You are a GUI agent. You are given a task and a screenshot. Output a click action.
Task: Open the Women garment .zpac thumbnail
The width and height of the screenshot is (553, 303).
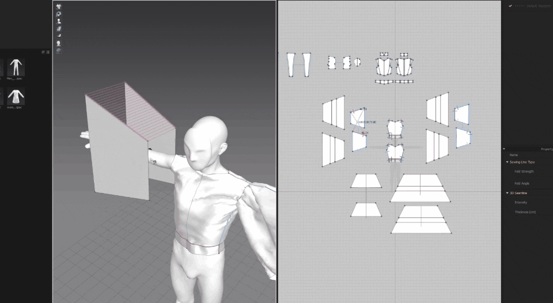tap(16, 99)
